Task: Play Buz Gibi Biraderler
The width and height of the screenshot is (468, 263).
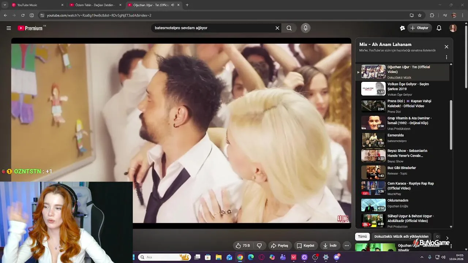Action: (402, 172)
